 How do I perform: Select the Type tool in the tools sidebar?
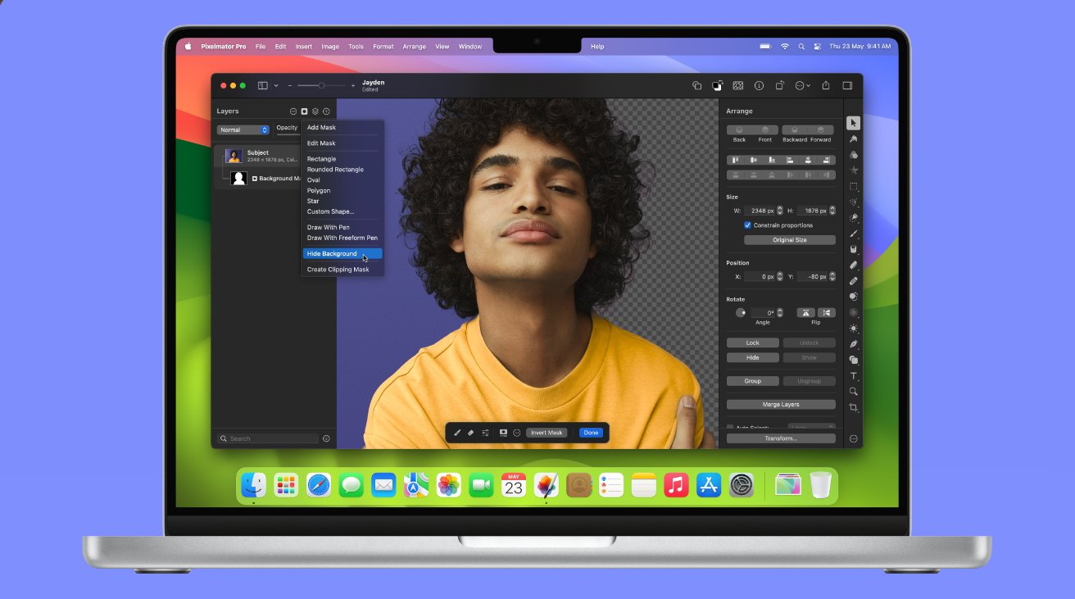[853, 376]
